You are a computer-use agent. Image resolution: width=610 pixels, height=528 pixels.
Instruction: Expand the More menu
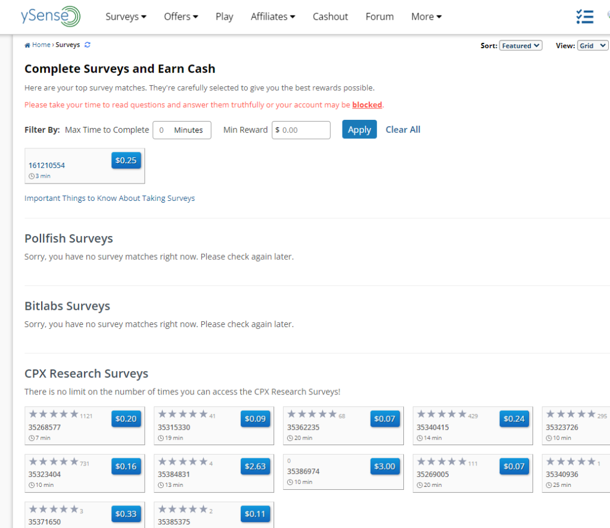click(427, 17)
